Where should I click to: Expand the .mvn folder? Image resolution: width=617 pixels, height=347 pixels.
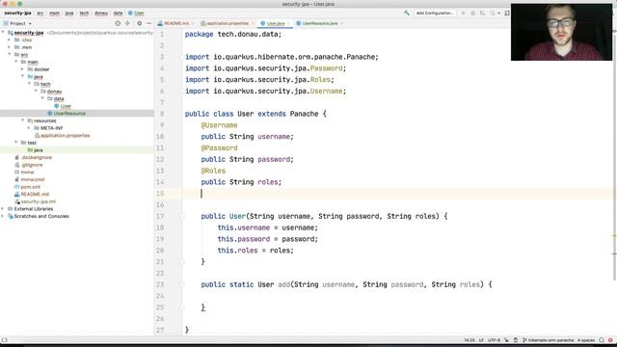pyautogui.click(x=10, y=47)
